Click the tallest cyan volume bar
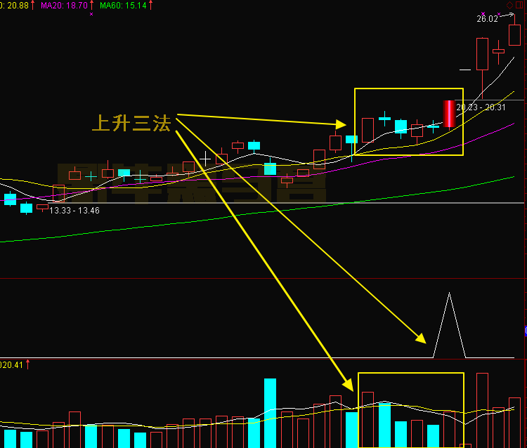 click(270, 413)
